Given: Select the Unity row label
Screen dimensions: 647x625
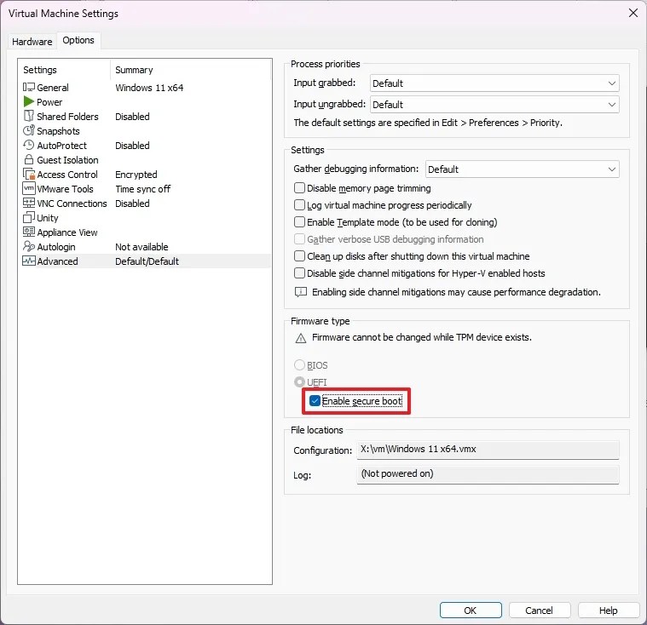Looking at the screenshot, I should click(x=48, y=218).
